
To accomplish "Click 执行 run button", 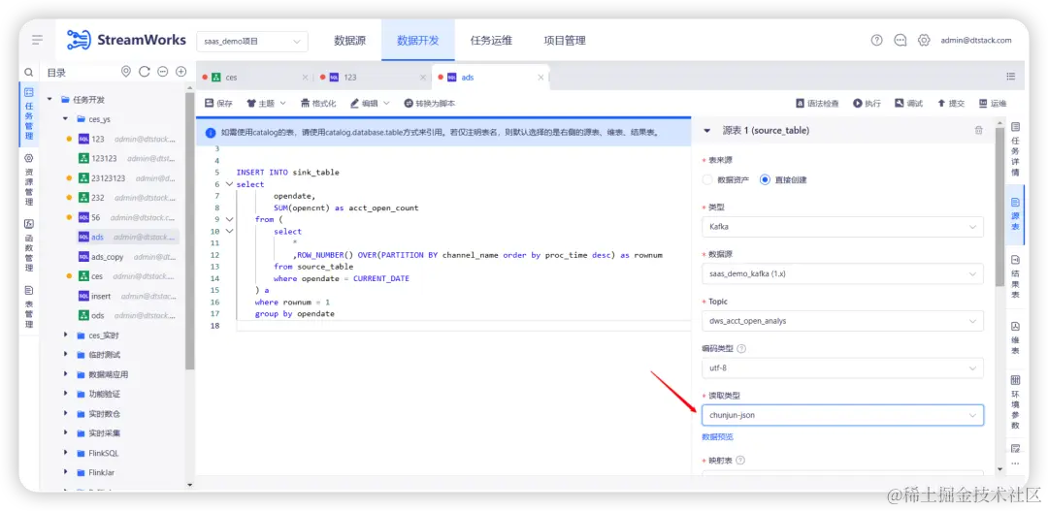I will tap(867, 104).
